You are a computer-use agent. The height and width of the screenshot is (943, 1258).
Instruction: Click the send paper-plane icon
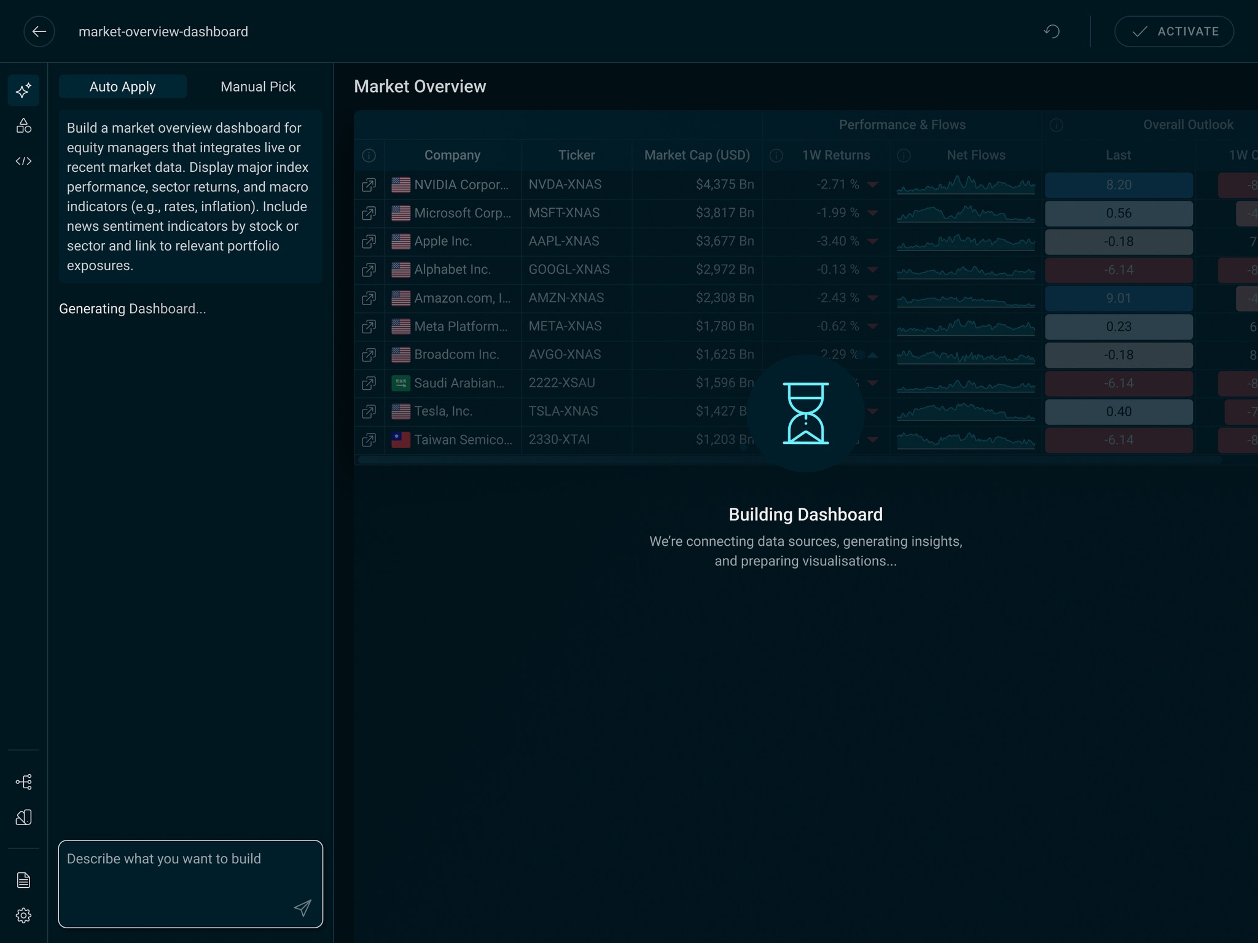302,907
